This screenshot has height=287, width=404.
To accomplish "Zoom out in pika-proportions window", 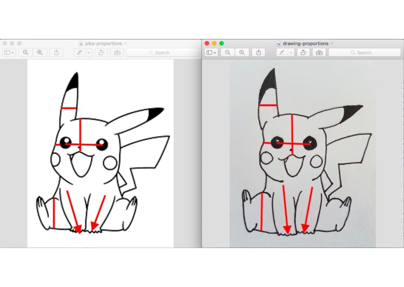I will click(25, 52).
